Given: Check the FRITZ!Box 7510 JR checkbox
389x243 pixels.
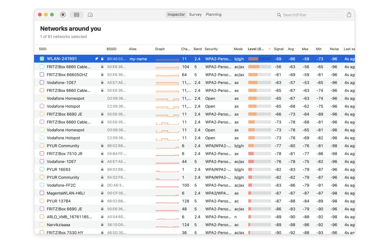Looking at the screenshot, I should pos(42,153).
